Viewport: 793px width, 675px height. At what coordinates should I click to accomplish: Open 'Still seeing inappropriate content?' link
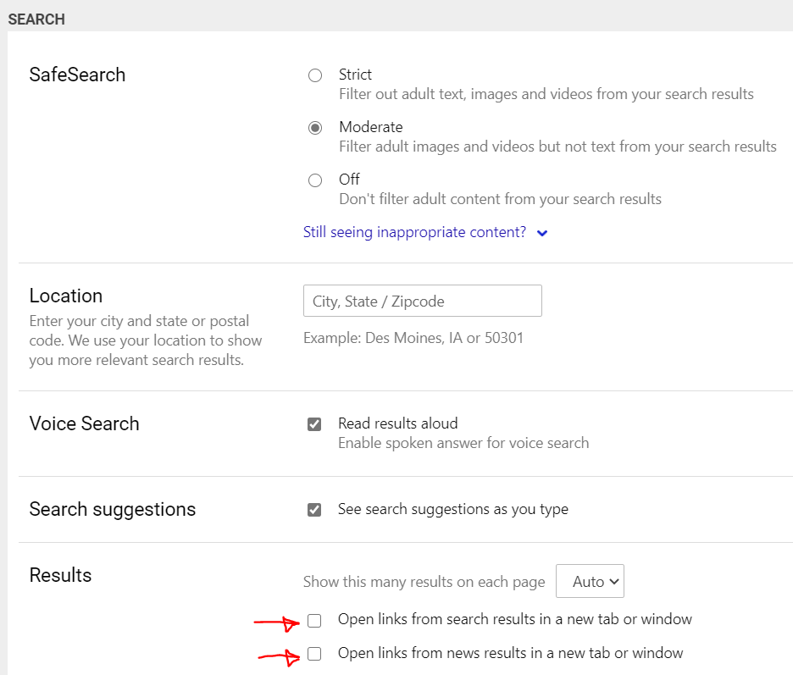point(414,232)
